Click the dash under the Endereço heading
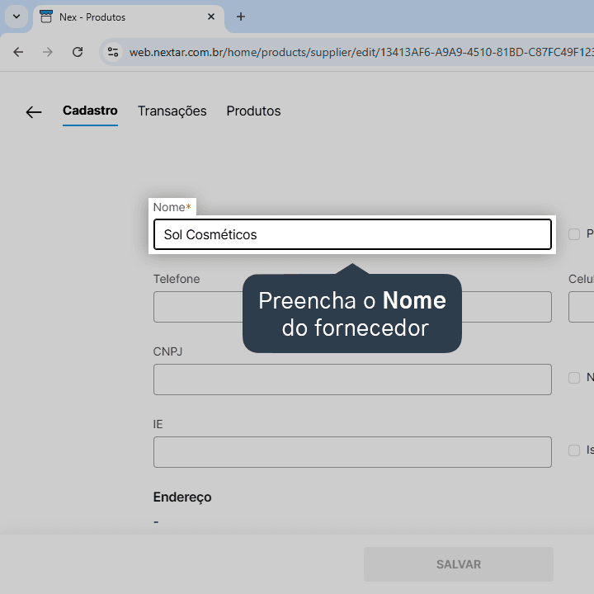Screen dimensions: 594x594 click(x=156, y=522)
